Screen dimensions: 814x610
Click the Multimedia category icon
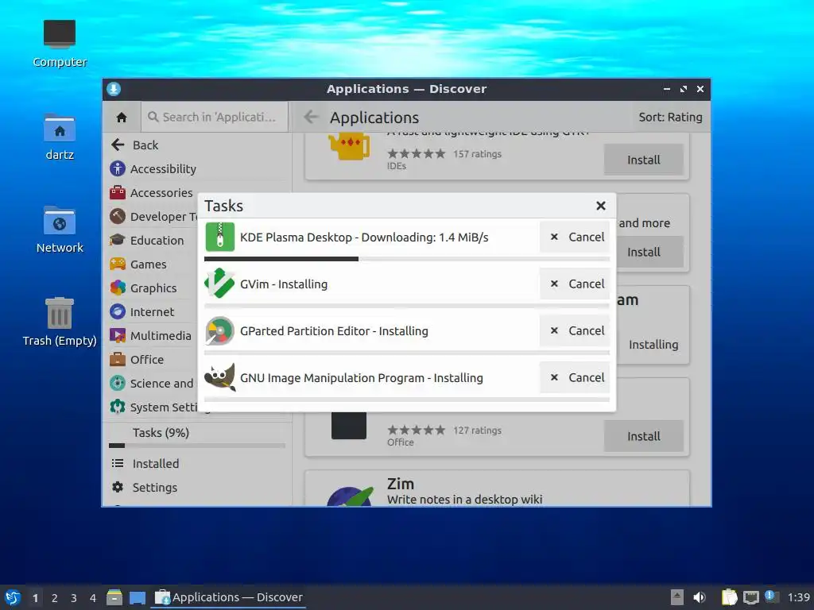(118, 335)
